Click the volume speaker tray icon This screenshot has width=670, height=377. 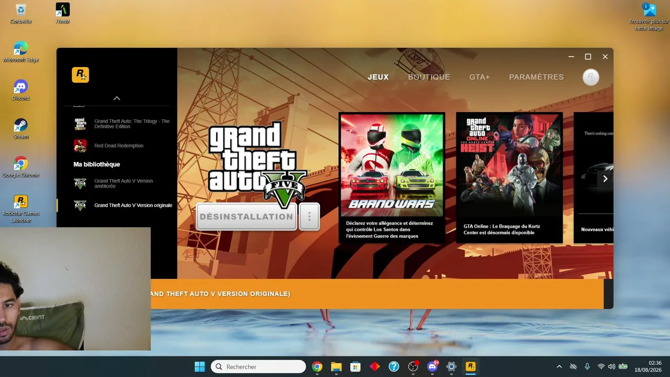pyautogui.click(x=611, y=367)
